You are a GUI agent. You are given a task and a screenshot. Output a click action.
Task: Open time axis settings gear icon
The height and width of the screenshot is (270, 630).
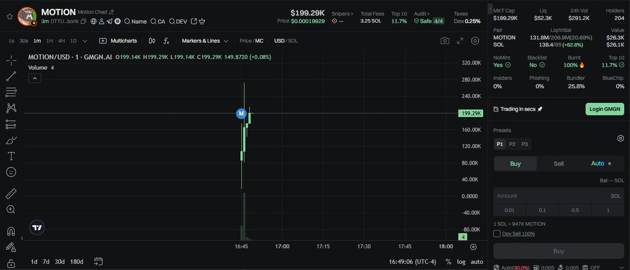474,247
